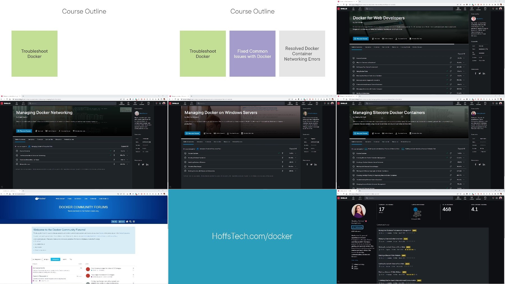Toggle Following on Shelley Benhoff's profile
This screenshot has height=284, width=505.
pos(357,227)
